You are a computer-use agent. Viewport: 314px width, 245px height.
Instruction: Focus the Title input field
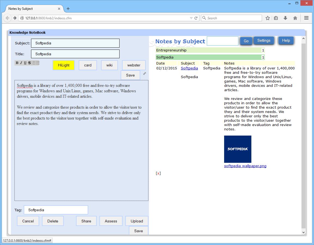75,54
